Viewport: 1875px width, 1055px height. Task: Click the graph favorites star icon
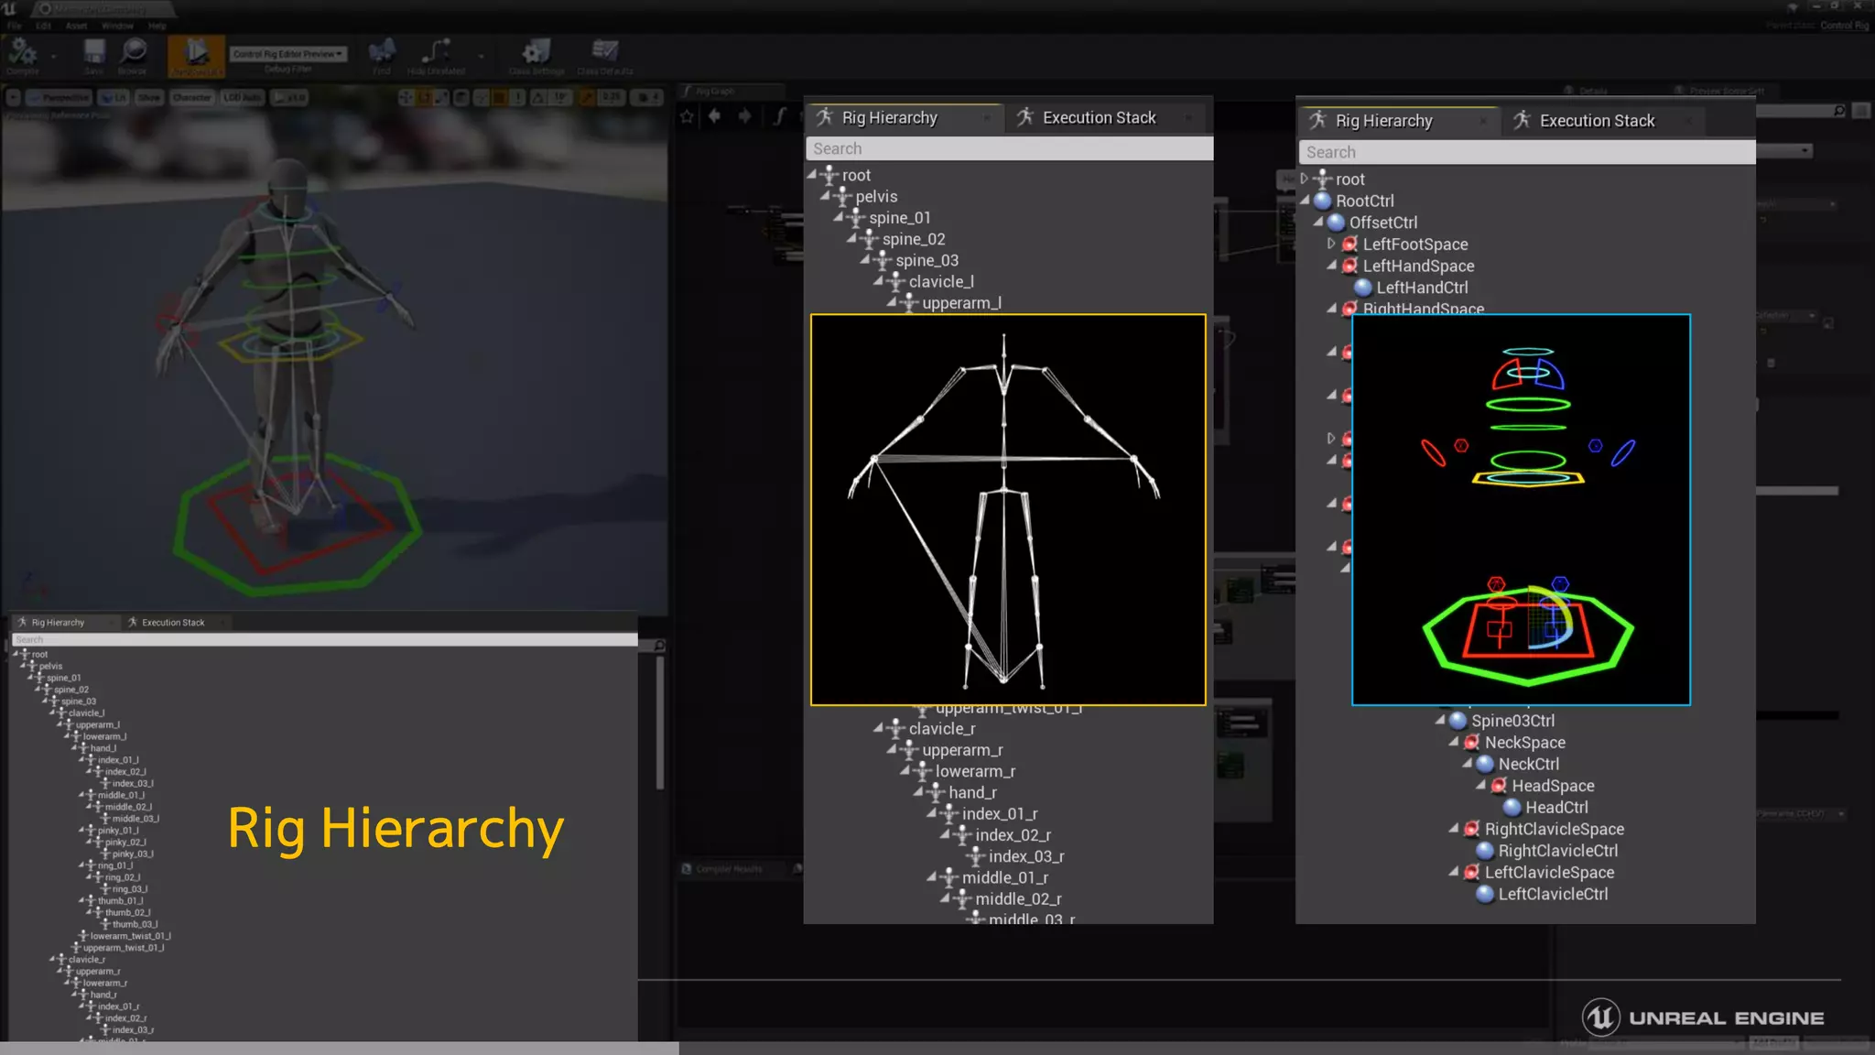click(688, 116)
